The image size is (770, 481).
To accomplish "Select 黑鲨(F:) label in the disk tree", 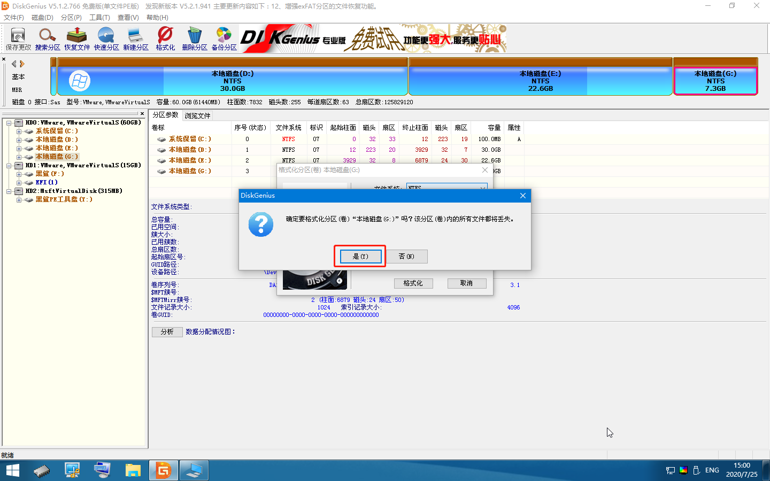I will tap(50, 174).
